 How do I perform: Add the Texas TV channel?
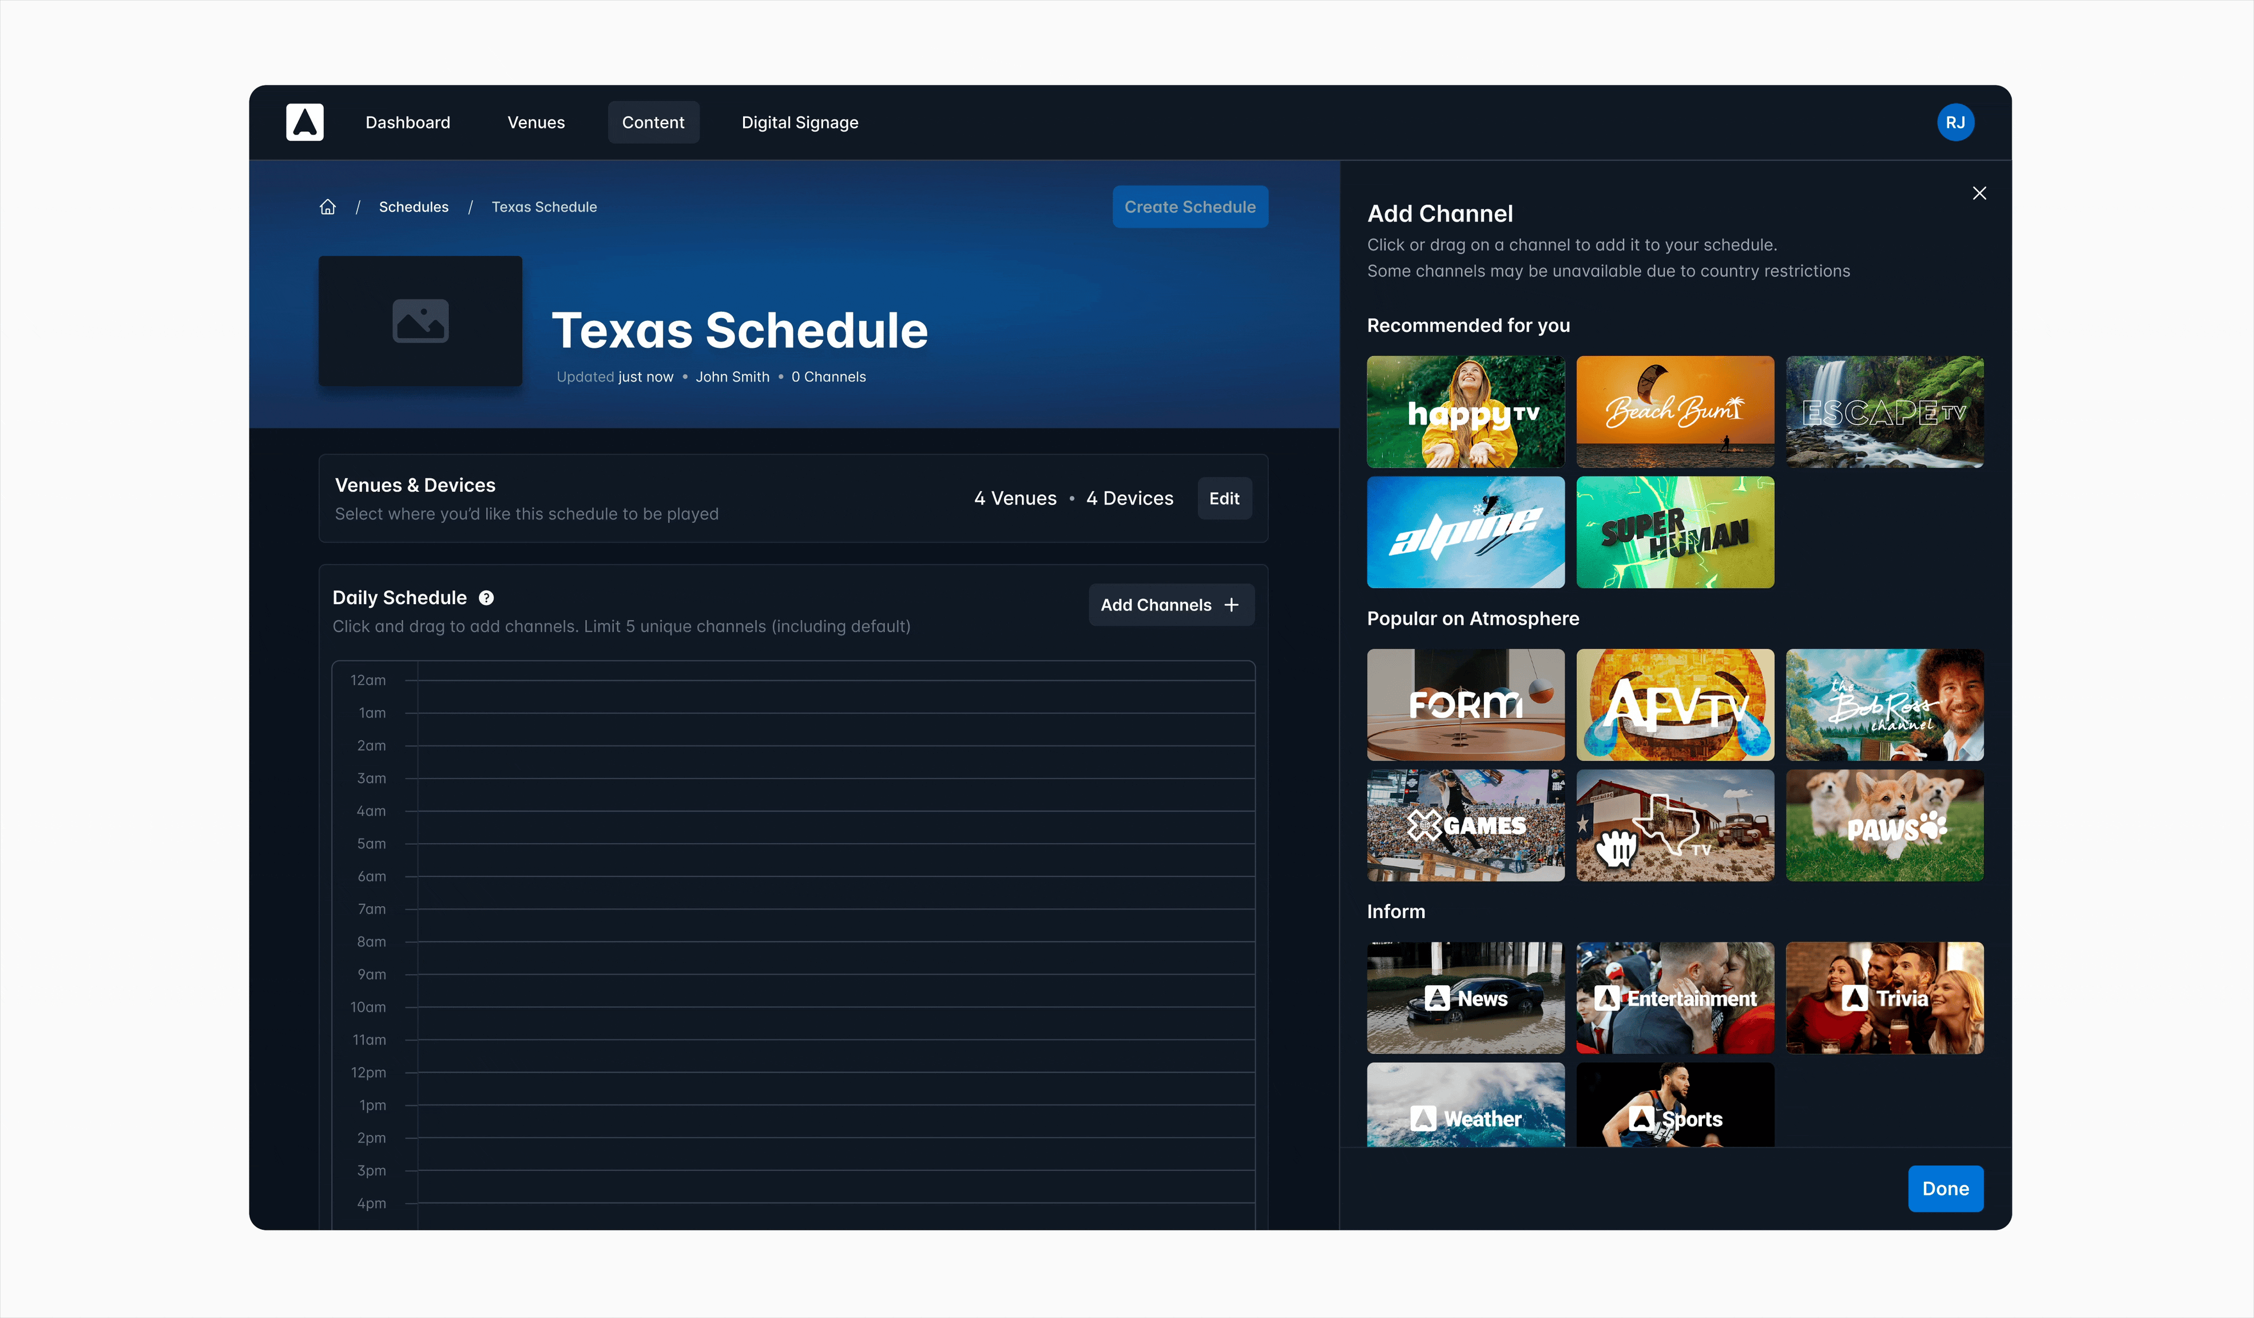coord(1674,825)
